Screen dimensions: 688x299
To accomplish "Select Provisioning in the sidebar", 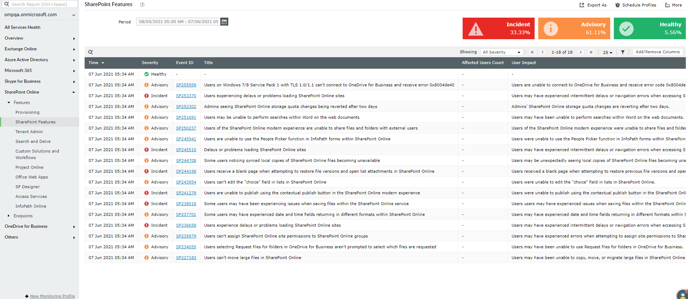I will coord(27,112).
